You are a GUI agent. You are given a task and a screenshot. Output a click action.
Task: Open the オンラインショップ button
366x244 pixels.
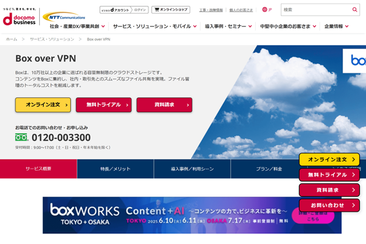[x=171, y=9]
